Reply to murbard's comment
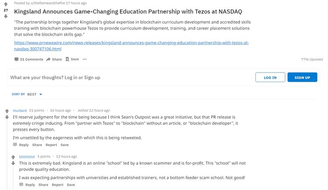328x190 pixels. (x=21, y=145)
